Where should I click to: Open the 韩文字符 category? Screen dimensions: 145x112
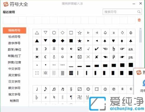(x=14, y=88)
